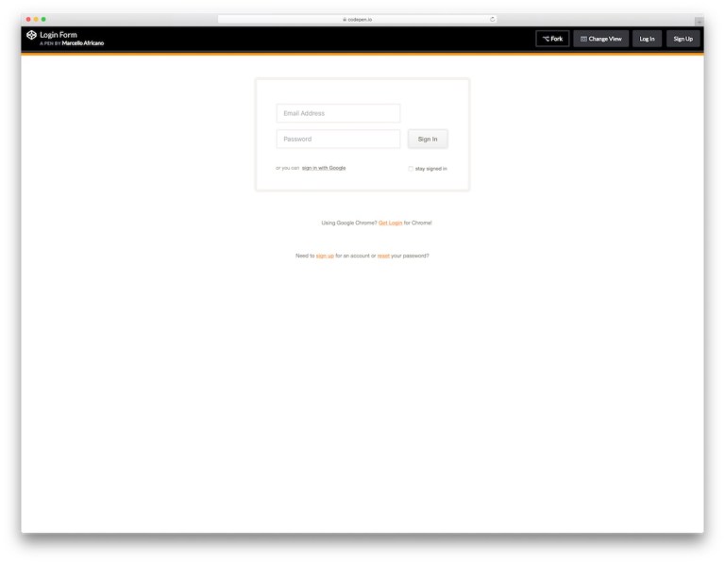Fork this pen
This screenshot has height=563, width=725.
coord(552,39)
